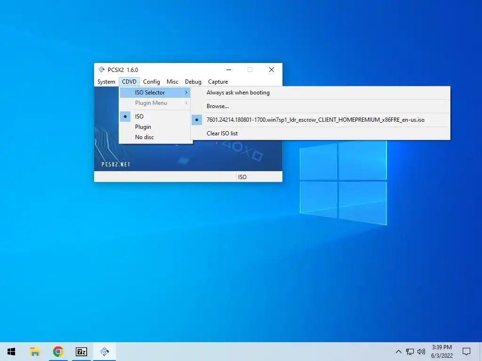The image size is (482, 361).
Task: Select the Plugin source radio option
Action: [x=155, y=127]
